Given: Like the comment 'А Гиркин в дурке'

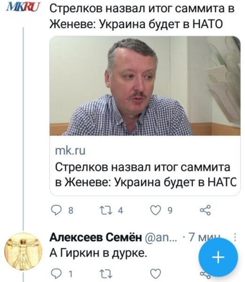Looking at the screenshot, I should coord(156,274).
